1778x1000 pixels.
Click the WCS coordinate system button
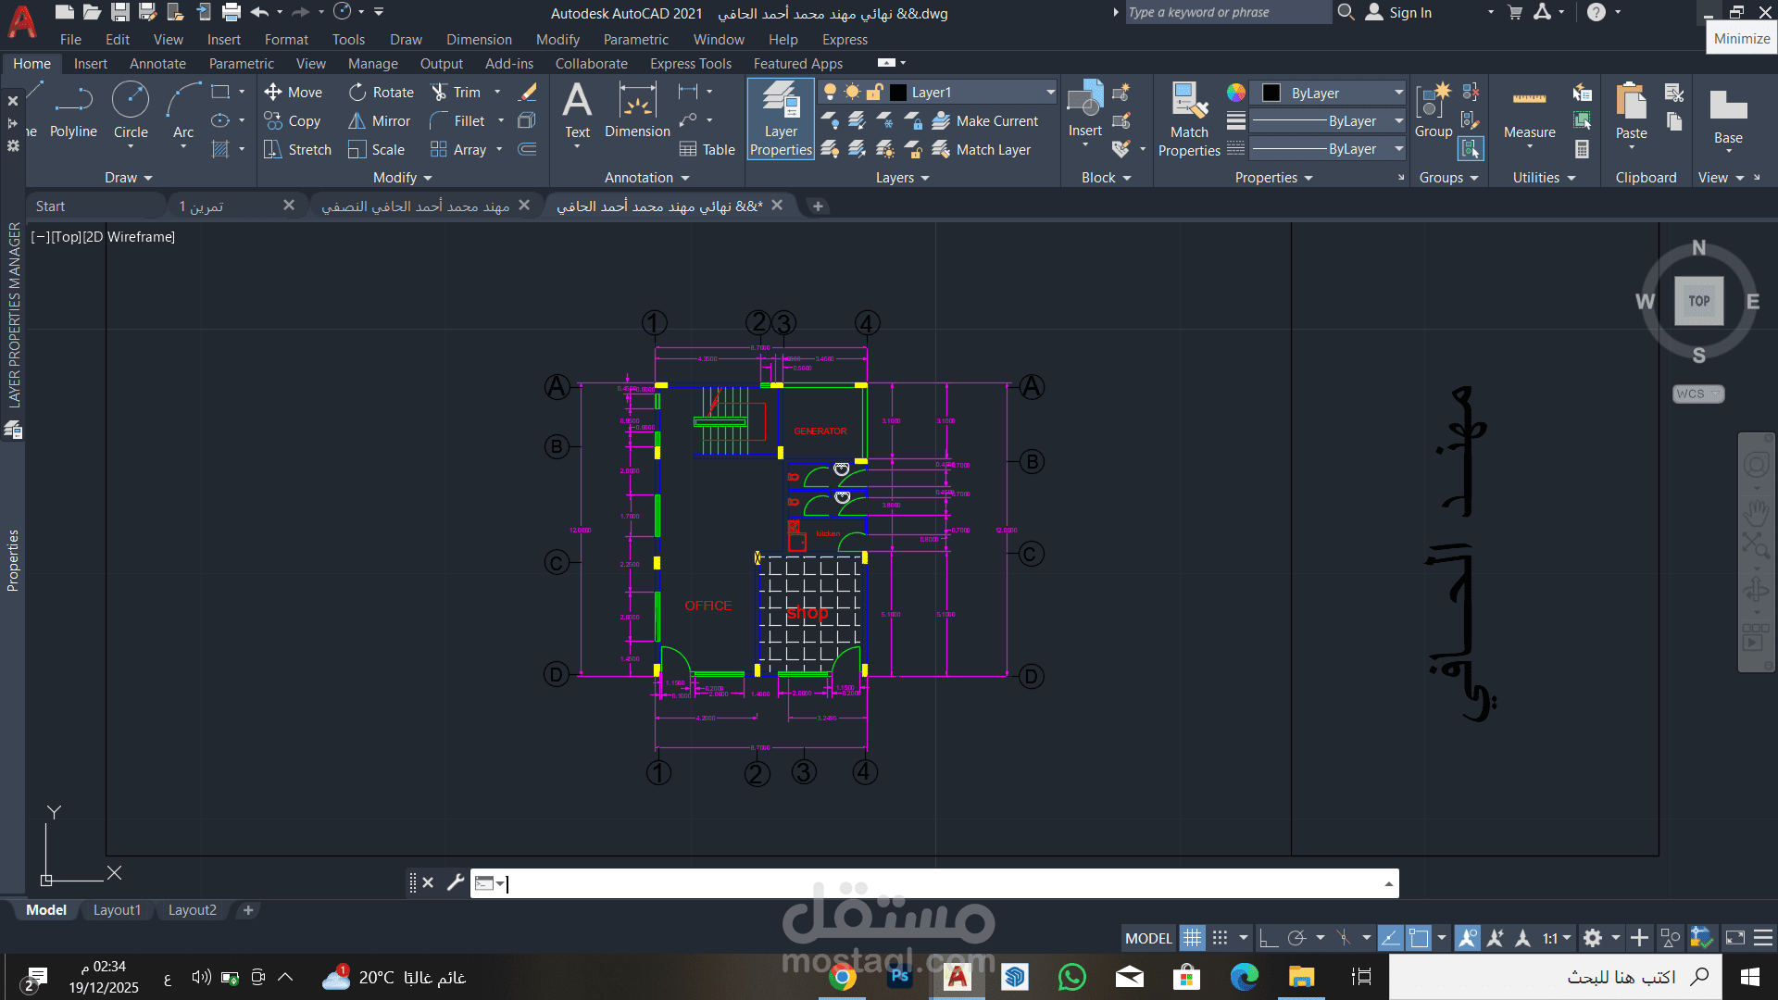point(1698,394)
